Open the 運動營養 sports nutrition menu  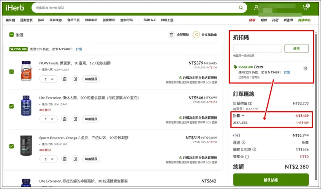pos(26,20)
